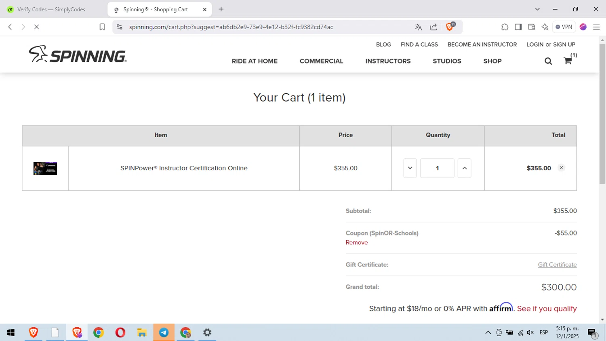Screen dimensions: 606x341
Task: Open Chrome from the taskbar
Action: tap(99, 333)
